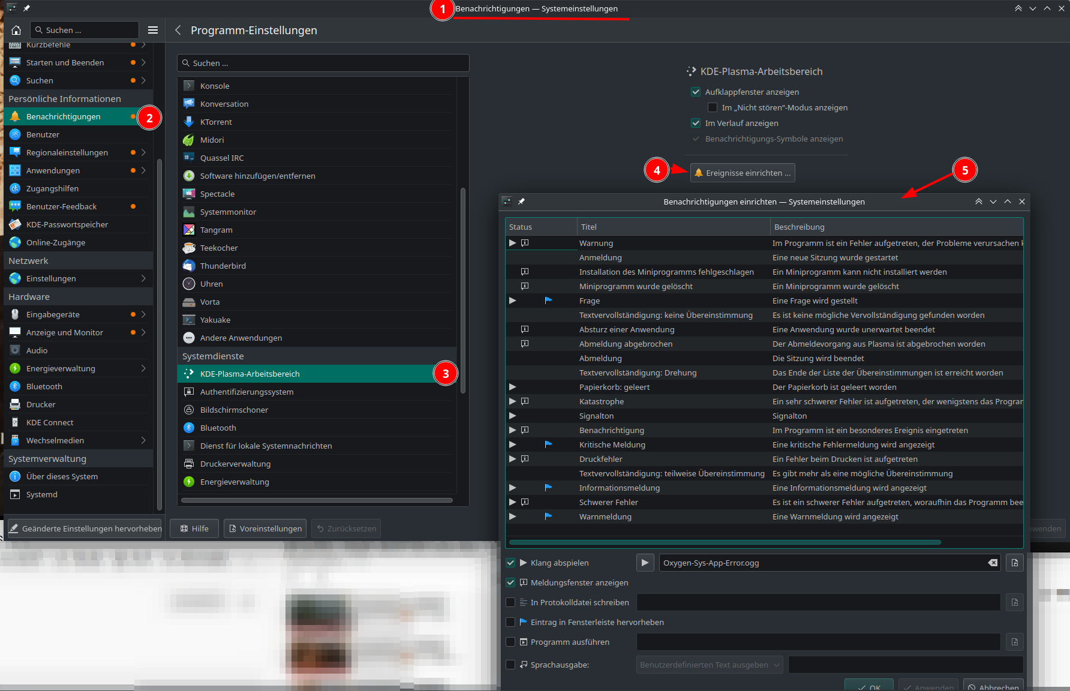This screenshot has width=1070, height=691.
Task: Click Abbrechen in the events dialog
Action: (993, 686)
